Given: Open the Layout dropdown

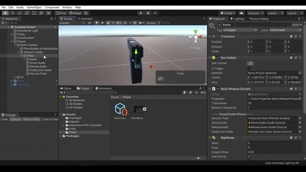Looking at the screenshot, I should click(295, 13).
